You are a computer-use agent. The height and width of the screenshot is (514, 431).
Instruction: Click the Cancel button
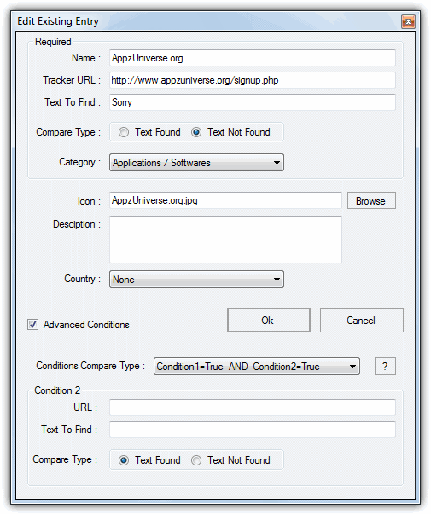[361, 321]
